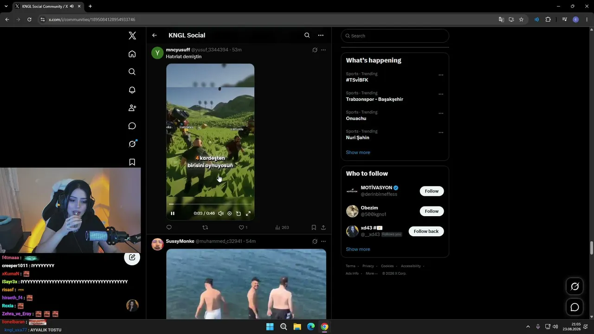
Task: Click into the X Search field
Action: (395, 36)
